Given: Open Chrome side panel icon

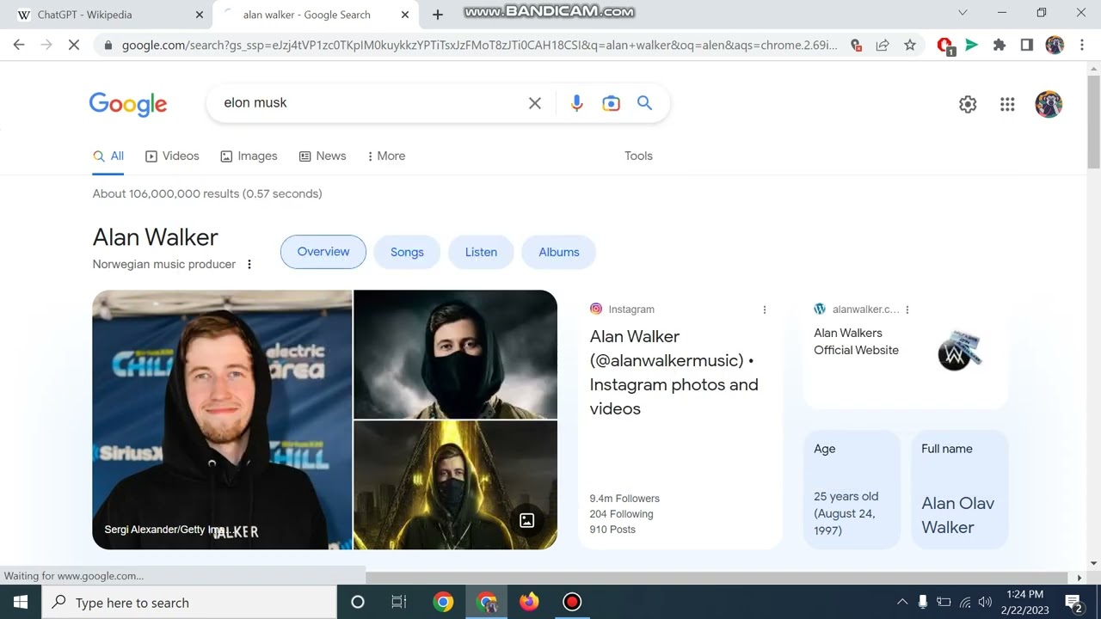Looking at the screenshot, I should 1026,45.
